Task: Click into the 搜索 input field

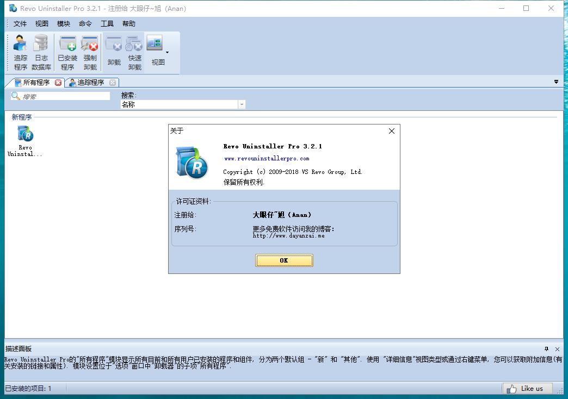Action: coord(64,96)
